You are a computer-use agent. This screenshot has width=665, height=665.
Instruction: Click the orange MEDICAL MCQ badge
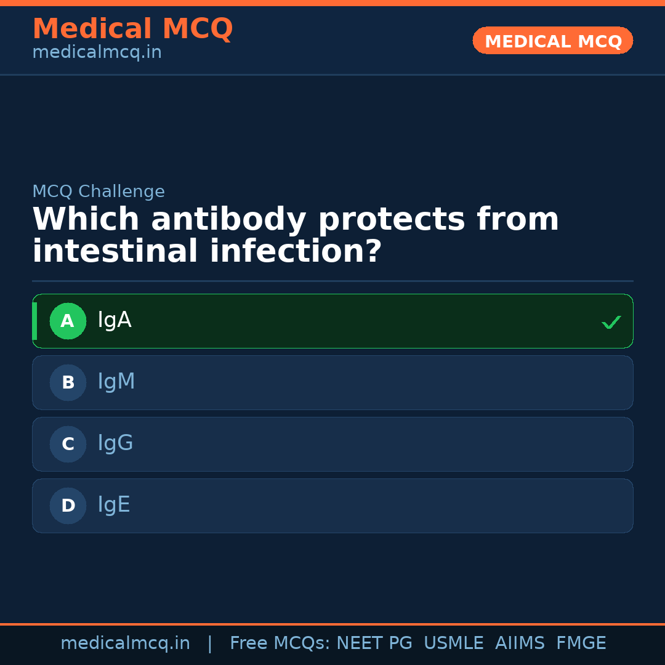click(552, 41)
